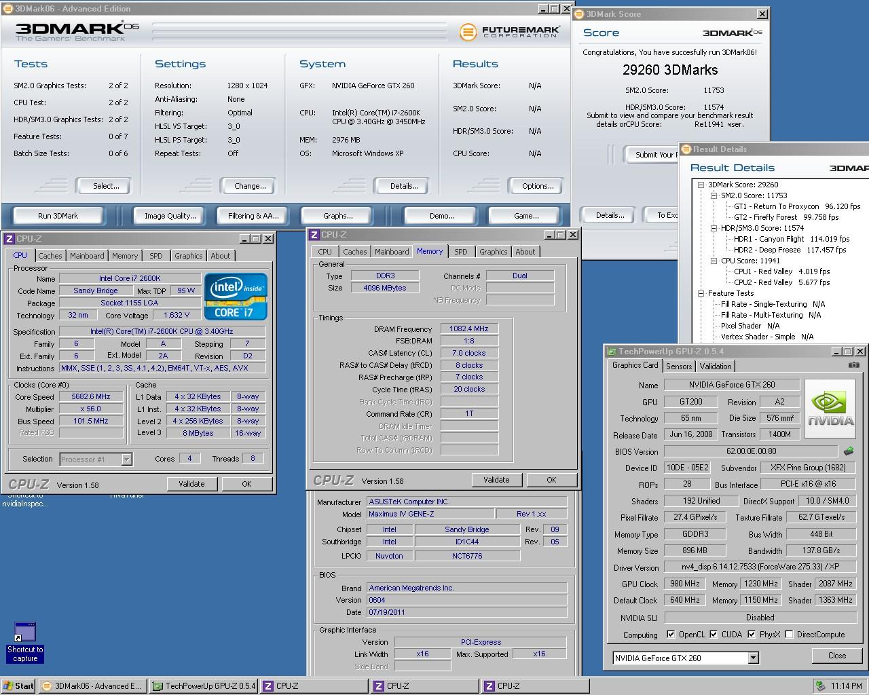Click the Run 3DMark button
Image resolution: width=869 pixels, height=695 pixels.
(x=58, y=216)
